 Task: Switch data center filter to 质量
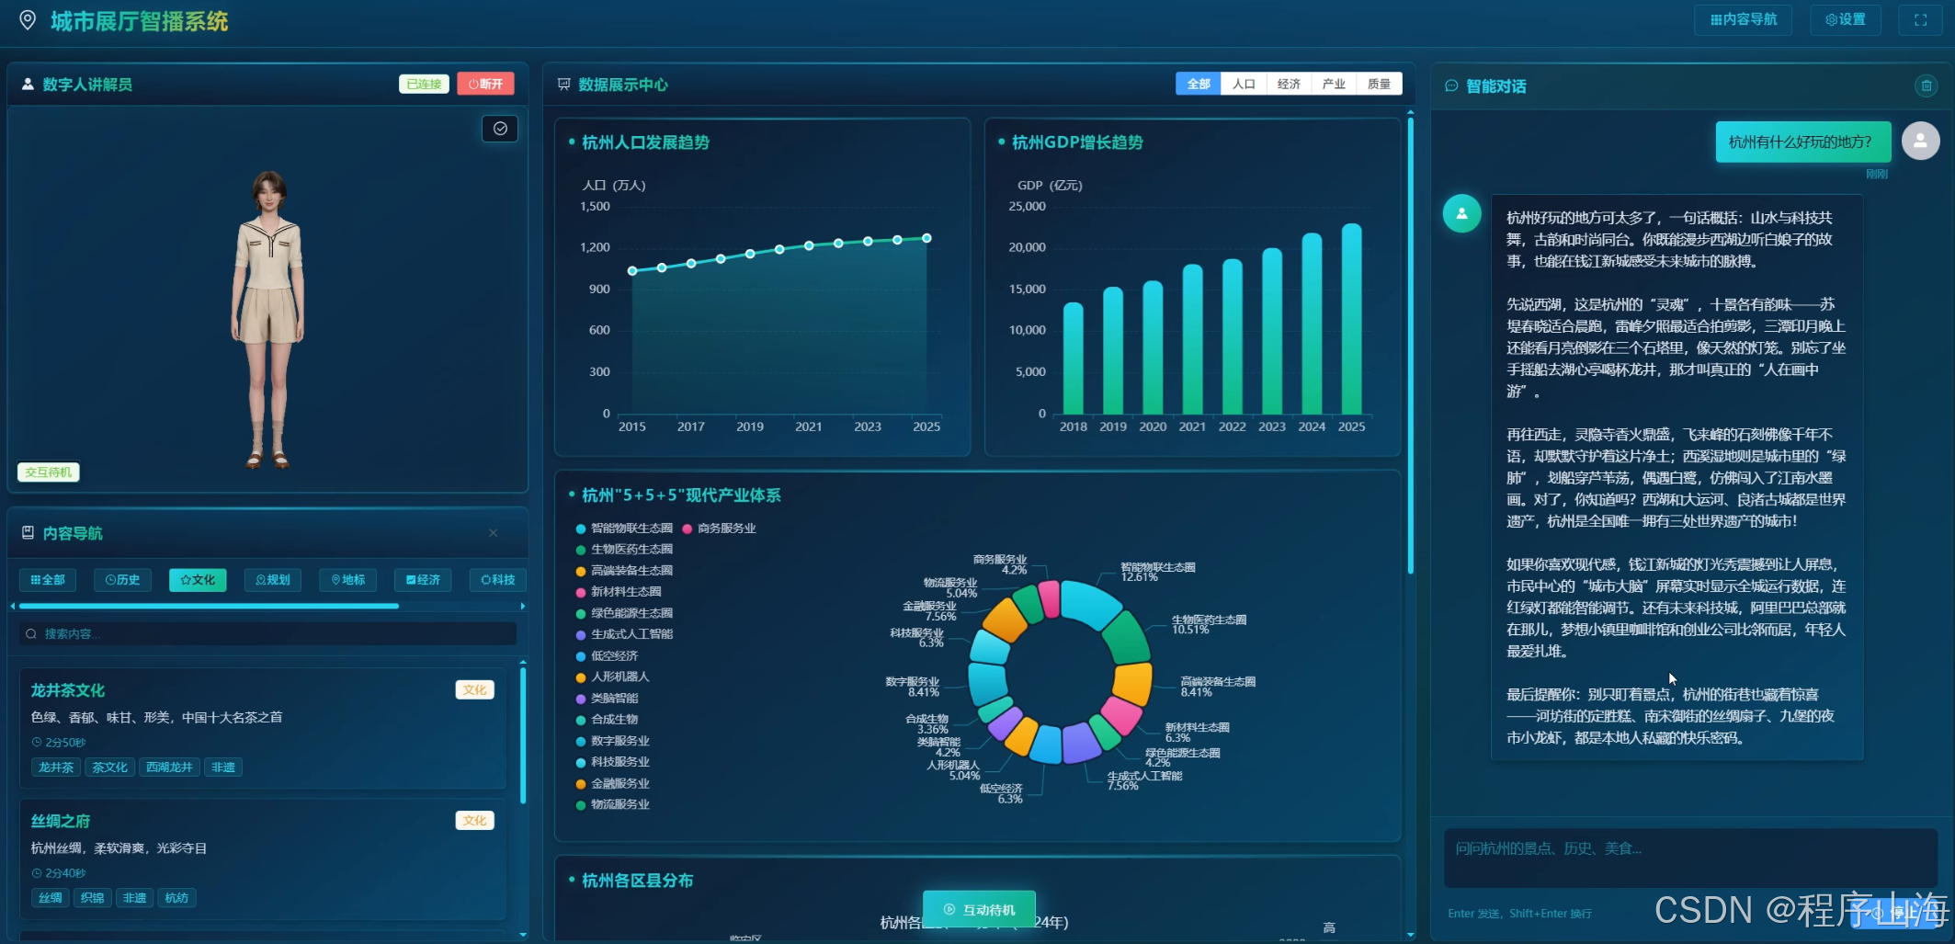tap(1379, 84)
